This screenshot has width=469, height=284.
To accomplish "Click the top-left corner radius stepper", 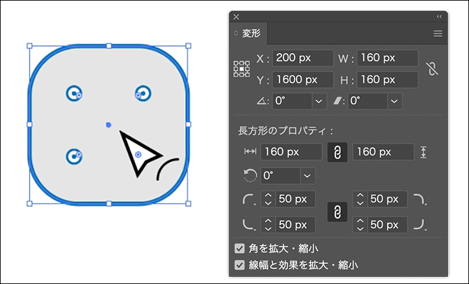I will (x=267, y=200).
